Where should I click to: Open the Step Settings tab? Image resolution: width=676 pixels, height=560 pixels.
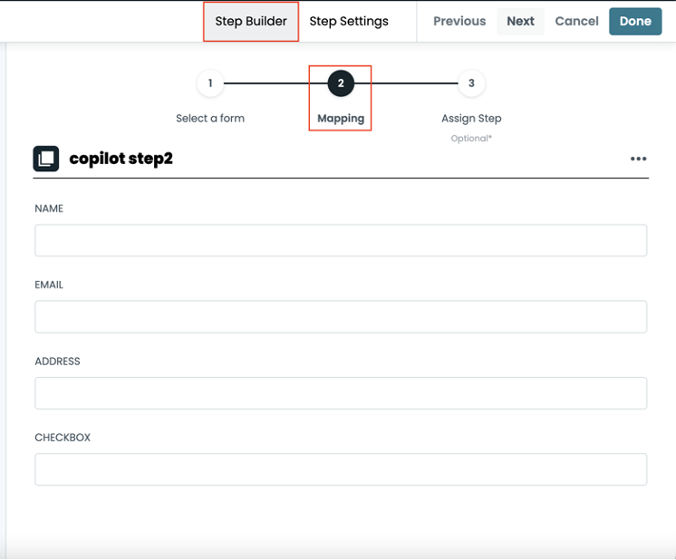tap(349, 21)
